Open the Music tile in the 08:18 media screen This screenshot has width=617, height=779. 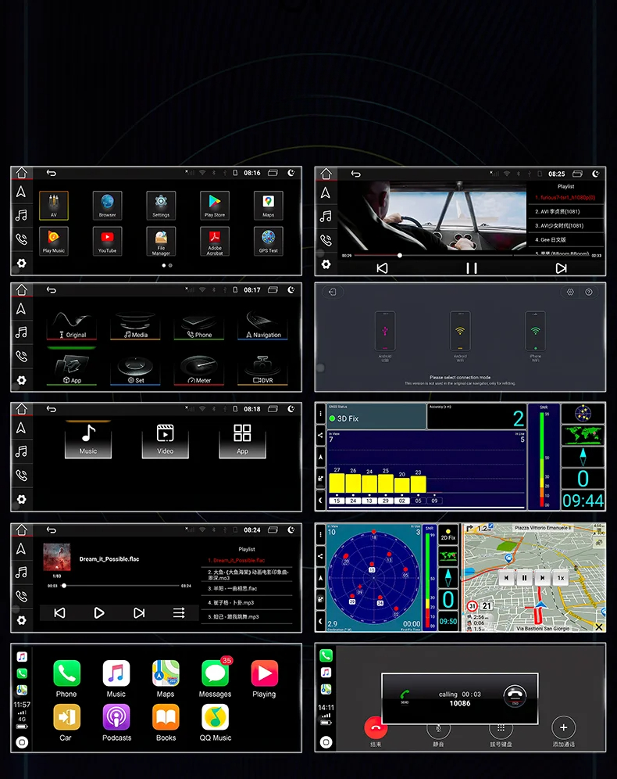point(88,440)
